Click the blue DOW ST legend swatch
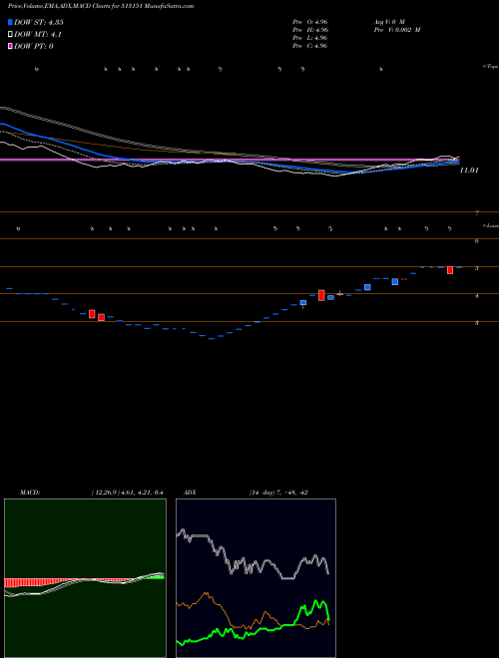 coord(10,22)
